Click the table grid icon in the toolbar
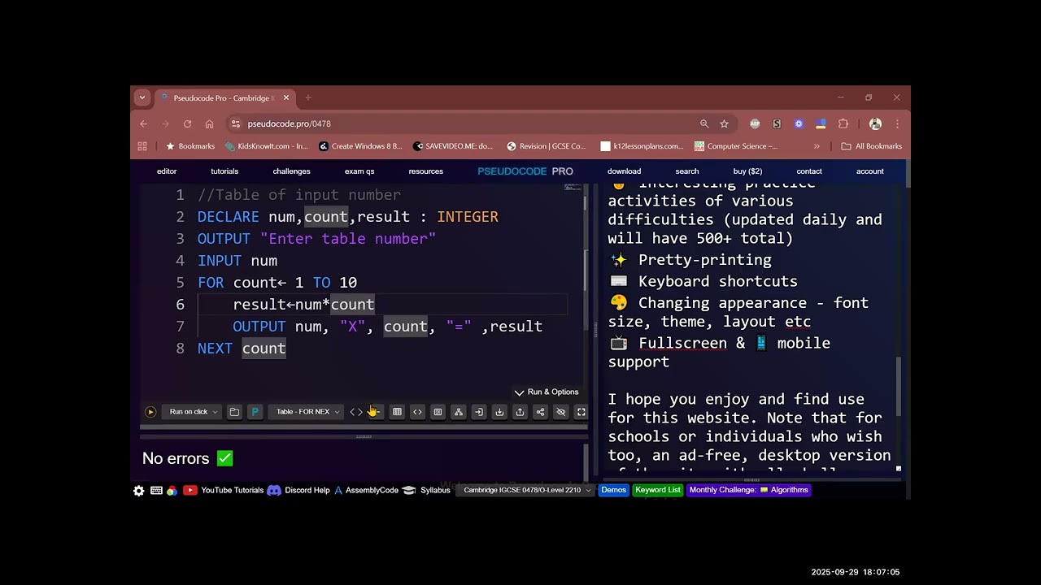Viewport: 1041px width, 585px height. pyautogui.click(x=397, y=412)
